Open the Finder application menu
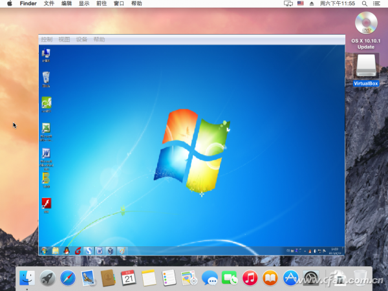 tap(28, 3)
